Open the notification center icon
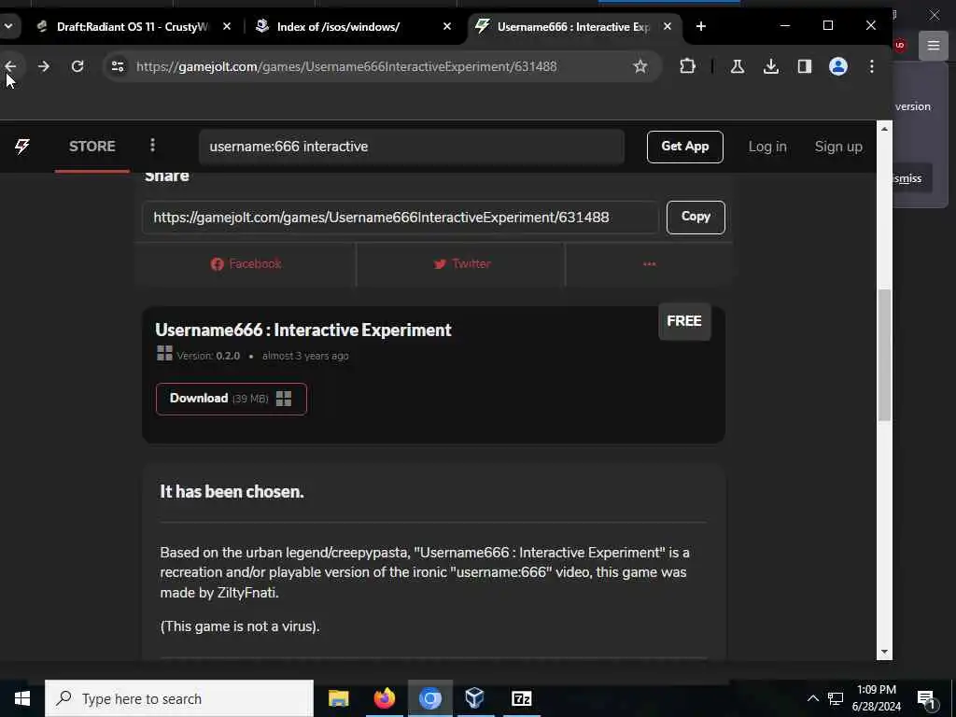 927,699
